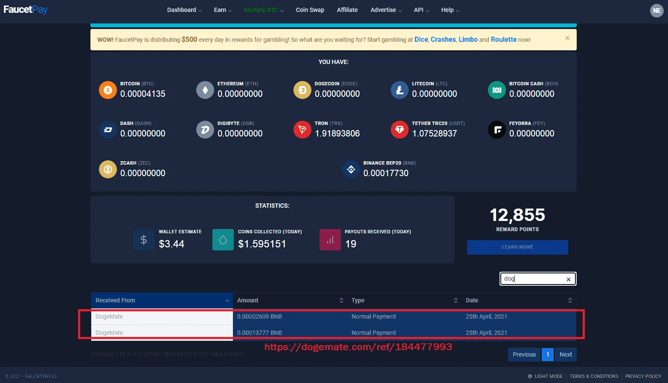
Task: Click the Binance BEP20 coin icon
Action: tap(351, 169)
